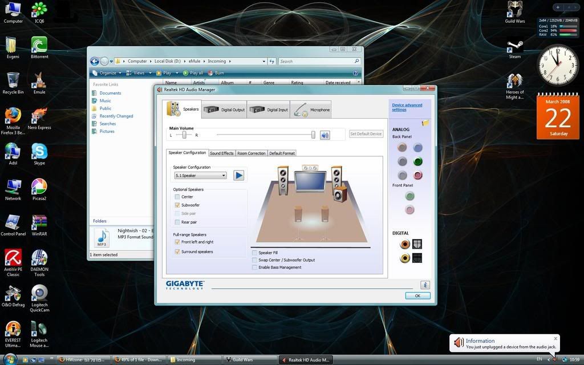The image size is (584, 365).
Task: Click the mute speaker icon beside Main Volume
Action: tap(325, 135)
